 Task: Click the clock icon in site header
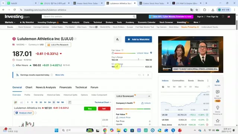tap(223, 16)
